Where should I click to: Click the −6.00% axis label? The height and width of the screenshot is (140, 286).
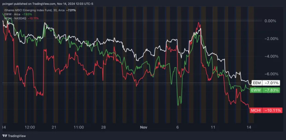271,74
